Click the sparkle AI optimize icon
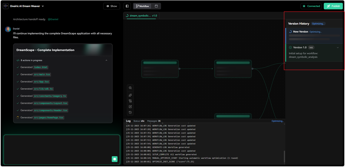Screen dimensions: 345x167 [x=130, y=95]
